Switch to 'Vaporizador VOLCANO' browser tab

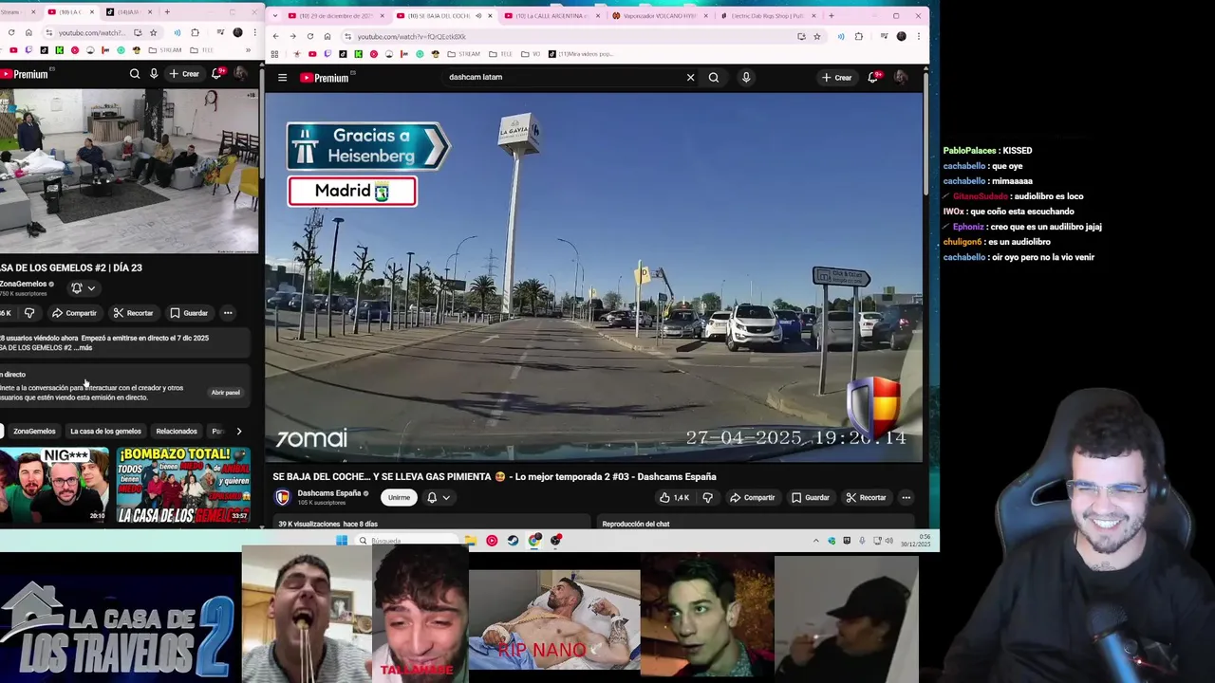[x=660, y=15]
